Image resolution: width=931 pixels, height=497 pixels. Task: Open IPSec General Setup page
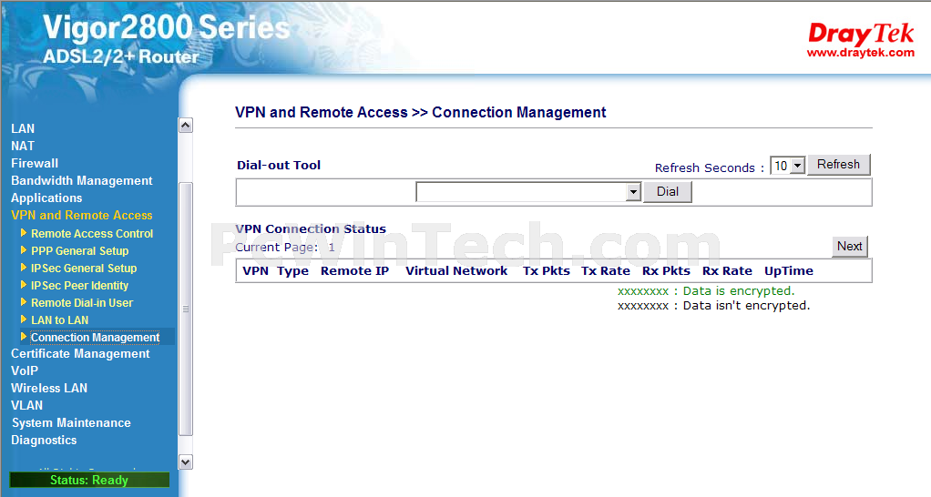84,269
